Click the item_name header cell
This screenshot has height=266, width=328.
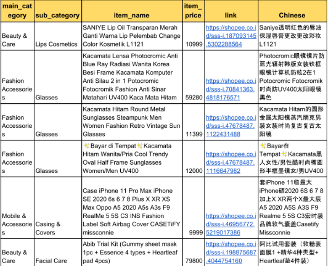[x=132, y=15]
